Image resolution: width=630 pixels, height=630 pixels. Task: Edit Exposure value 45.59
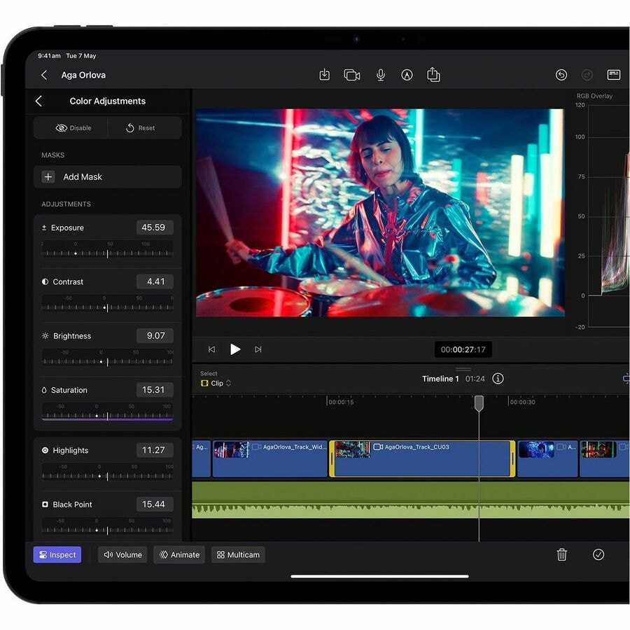point(155,227)
